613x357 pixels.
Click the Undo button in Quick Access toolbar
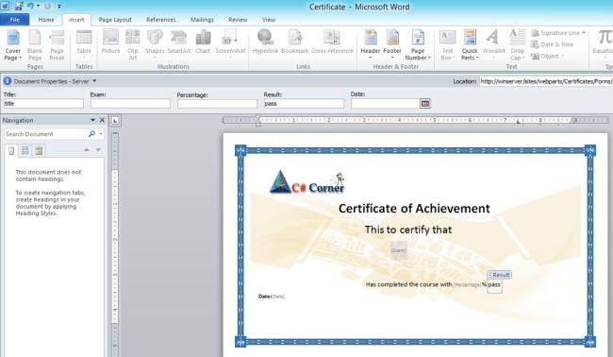pos(30,6)
